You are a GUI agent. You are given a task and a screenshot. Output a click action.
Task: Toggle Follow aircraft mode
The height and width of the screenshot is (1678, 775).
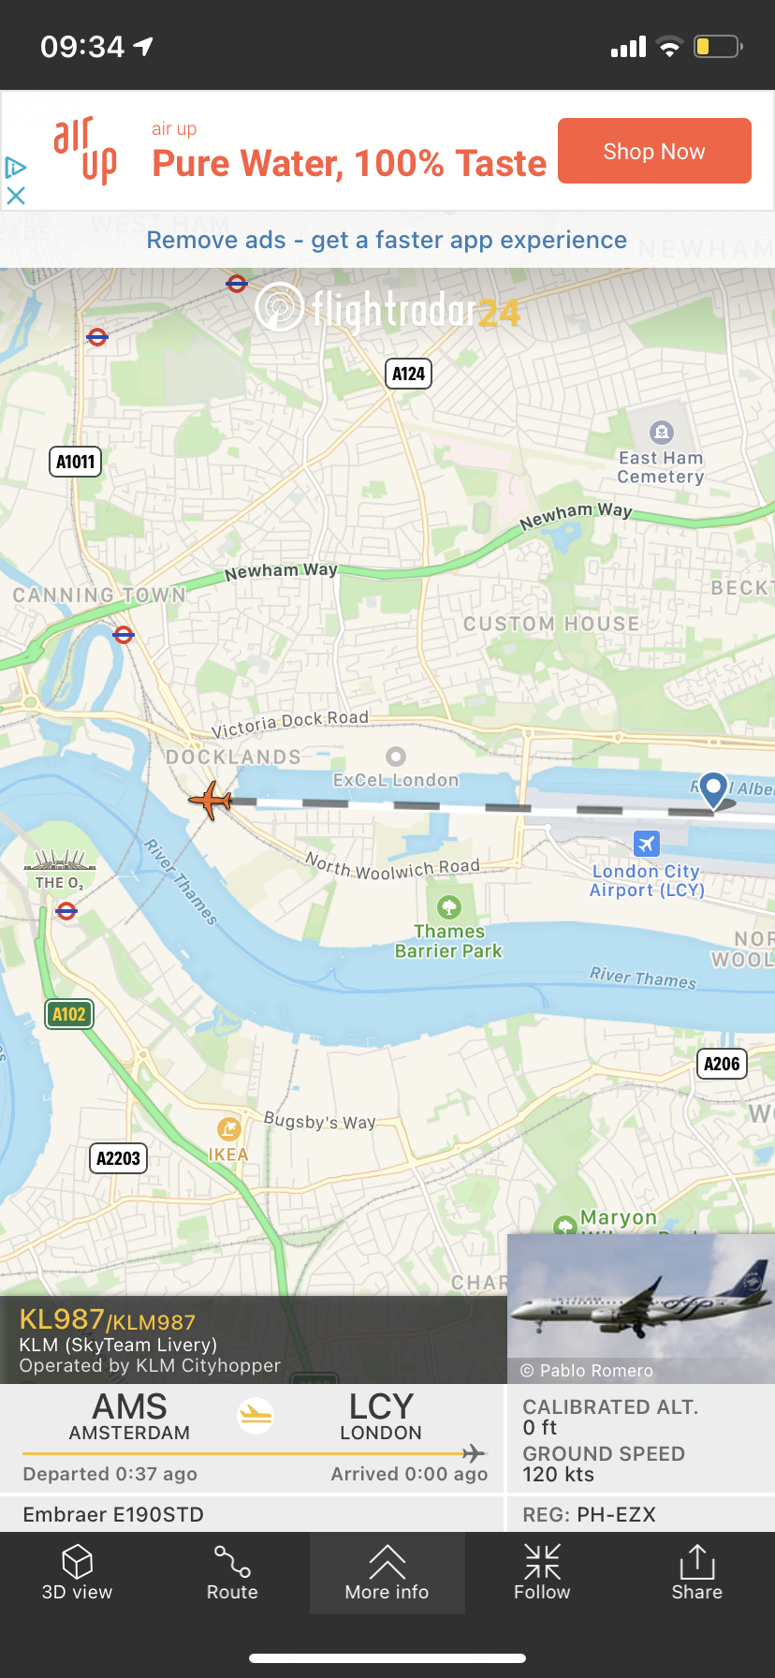pos(542,1573)
